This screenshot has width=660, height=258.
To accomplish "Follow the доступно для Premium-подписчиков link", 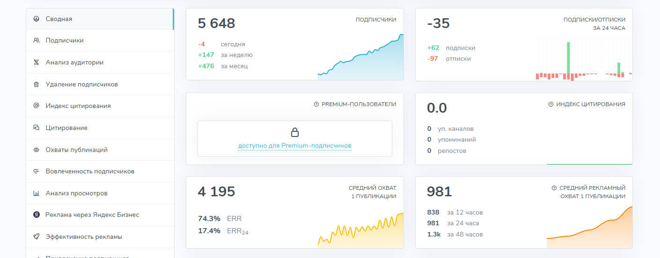I will 295,146.
